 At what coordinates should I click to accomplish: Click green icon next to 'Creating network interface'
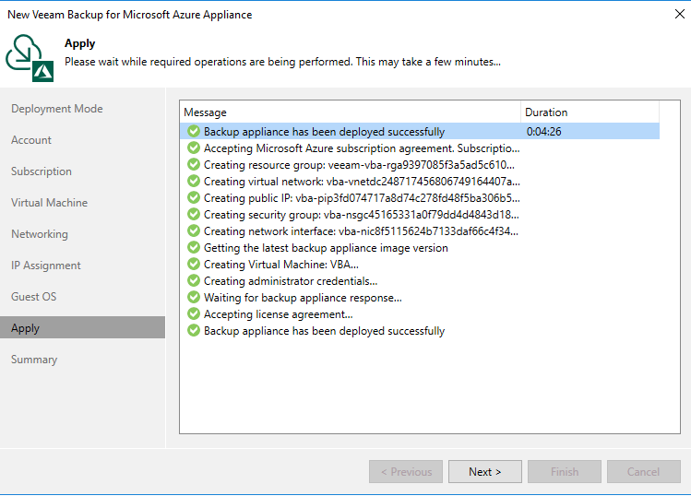point(194,231)
